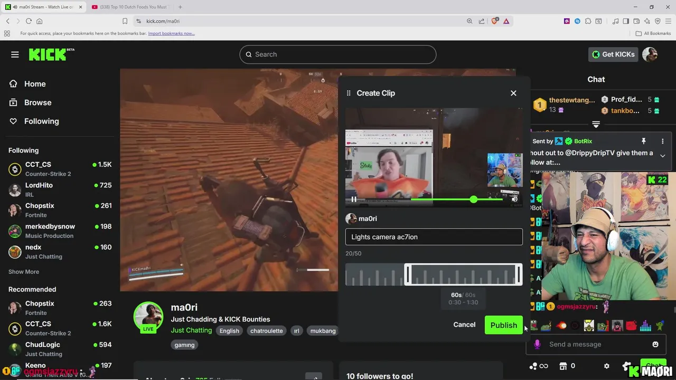676x380 pixels.
Task: Click Prof_fid leaderboard entry
Action: 630,99
